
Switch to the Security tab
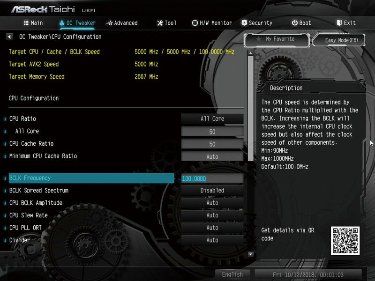[257, 23]
